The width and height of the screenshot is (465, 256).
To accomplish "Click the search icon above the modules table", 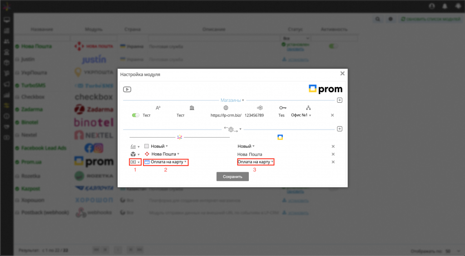I will click(377, 19).
